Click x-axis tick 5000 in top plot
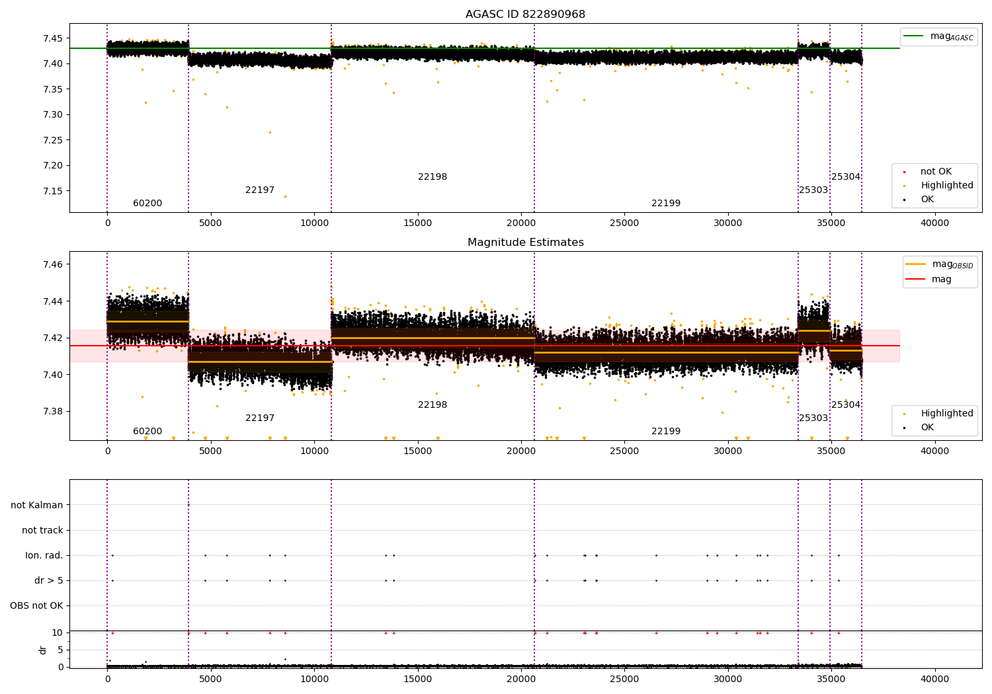 211,223
